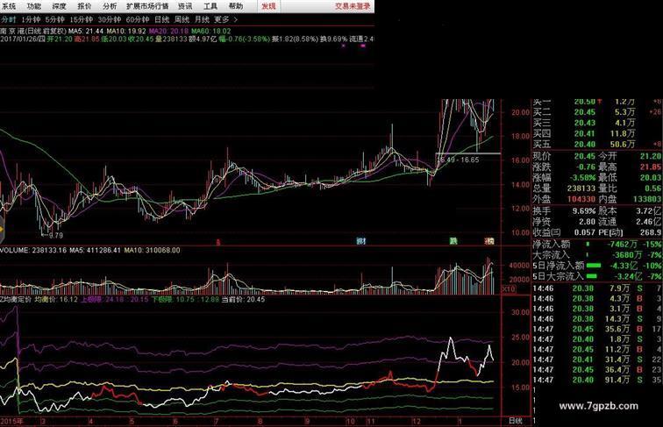
Task: Click the 下极限 indicator label
Action: click(162, 299)
